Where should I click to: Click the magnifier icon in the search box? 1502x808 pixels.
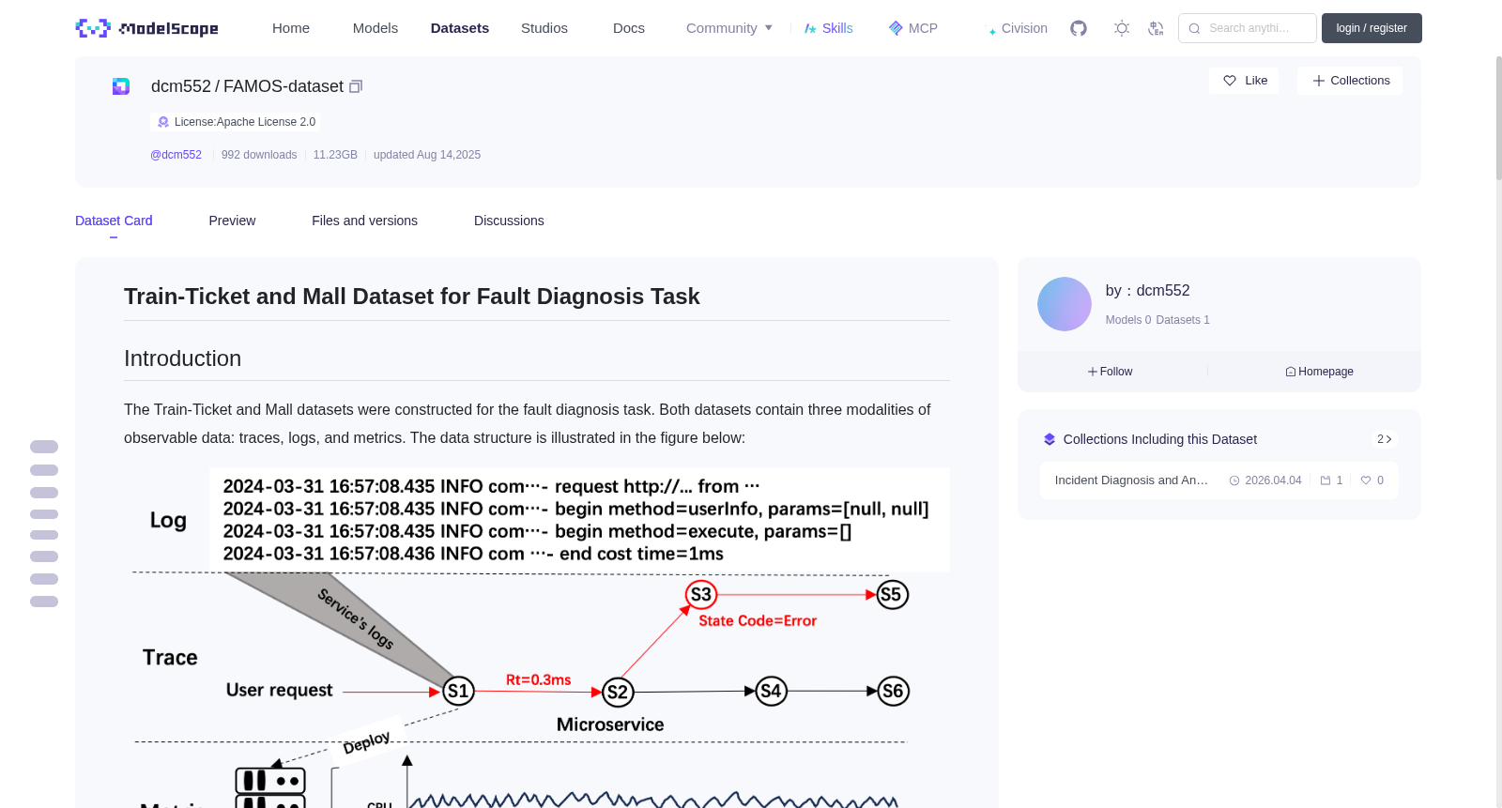tap(1195, 28)
